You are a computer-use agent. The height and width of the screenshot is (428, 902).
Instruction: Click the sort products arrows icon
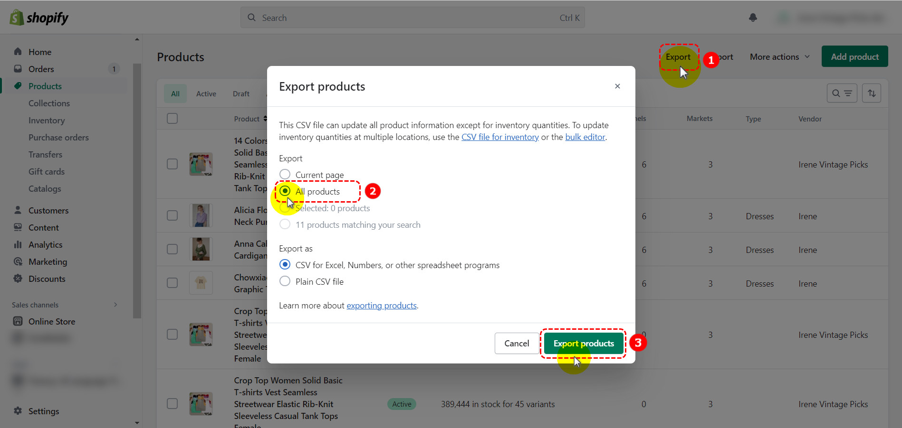click(x=872, y=93)
